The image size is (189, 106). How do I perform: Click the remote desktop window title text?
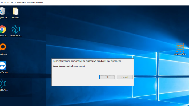[22, 3]
